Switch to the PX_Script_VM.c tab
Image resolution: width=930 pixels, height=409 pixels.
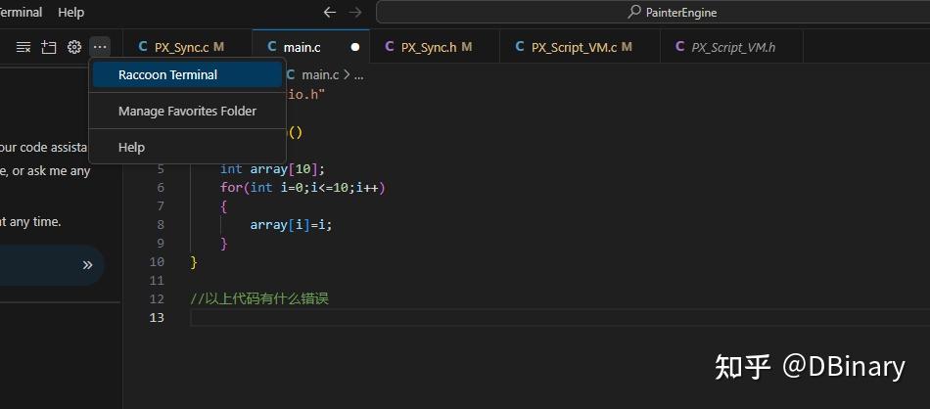580,47
